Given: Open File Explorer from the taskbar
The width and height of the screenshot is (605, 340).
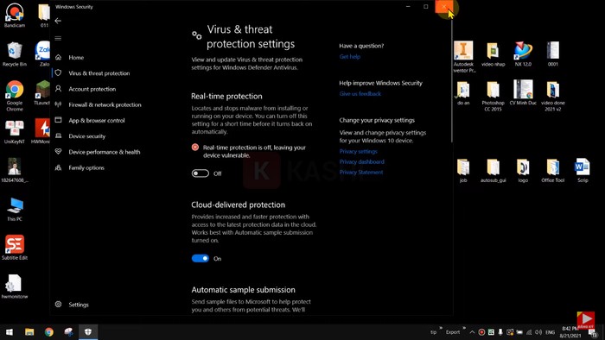Looking at the screenshot, I should [29, 332].
